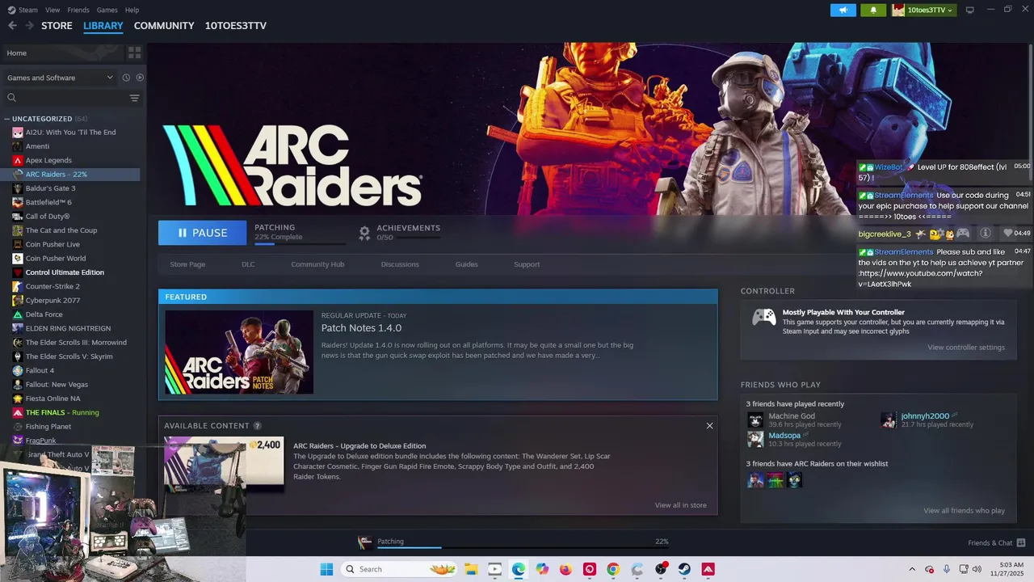Click the Windows taskbar Search box
Screen dimensions: 1034x582
tap(398, 569)
